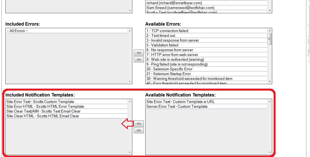Select 'Site Clear HTML - Scotts HTML Email Clear'

(x=67, y=116)
